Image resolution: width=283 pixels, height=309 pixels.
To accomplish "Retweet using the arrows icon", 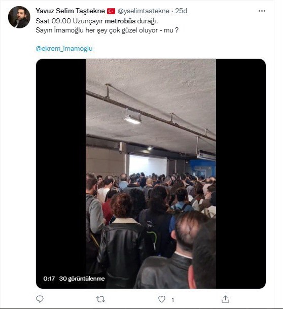I will pyautogui.click(x=100, y=299).
